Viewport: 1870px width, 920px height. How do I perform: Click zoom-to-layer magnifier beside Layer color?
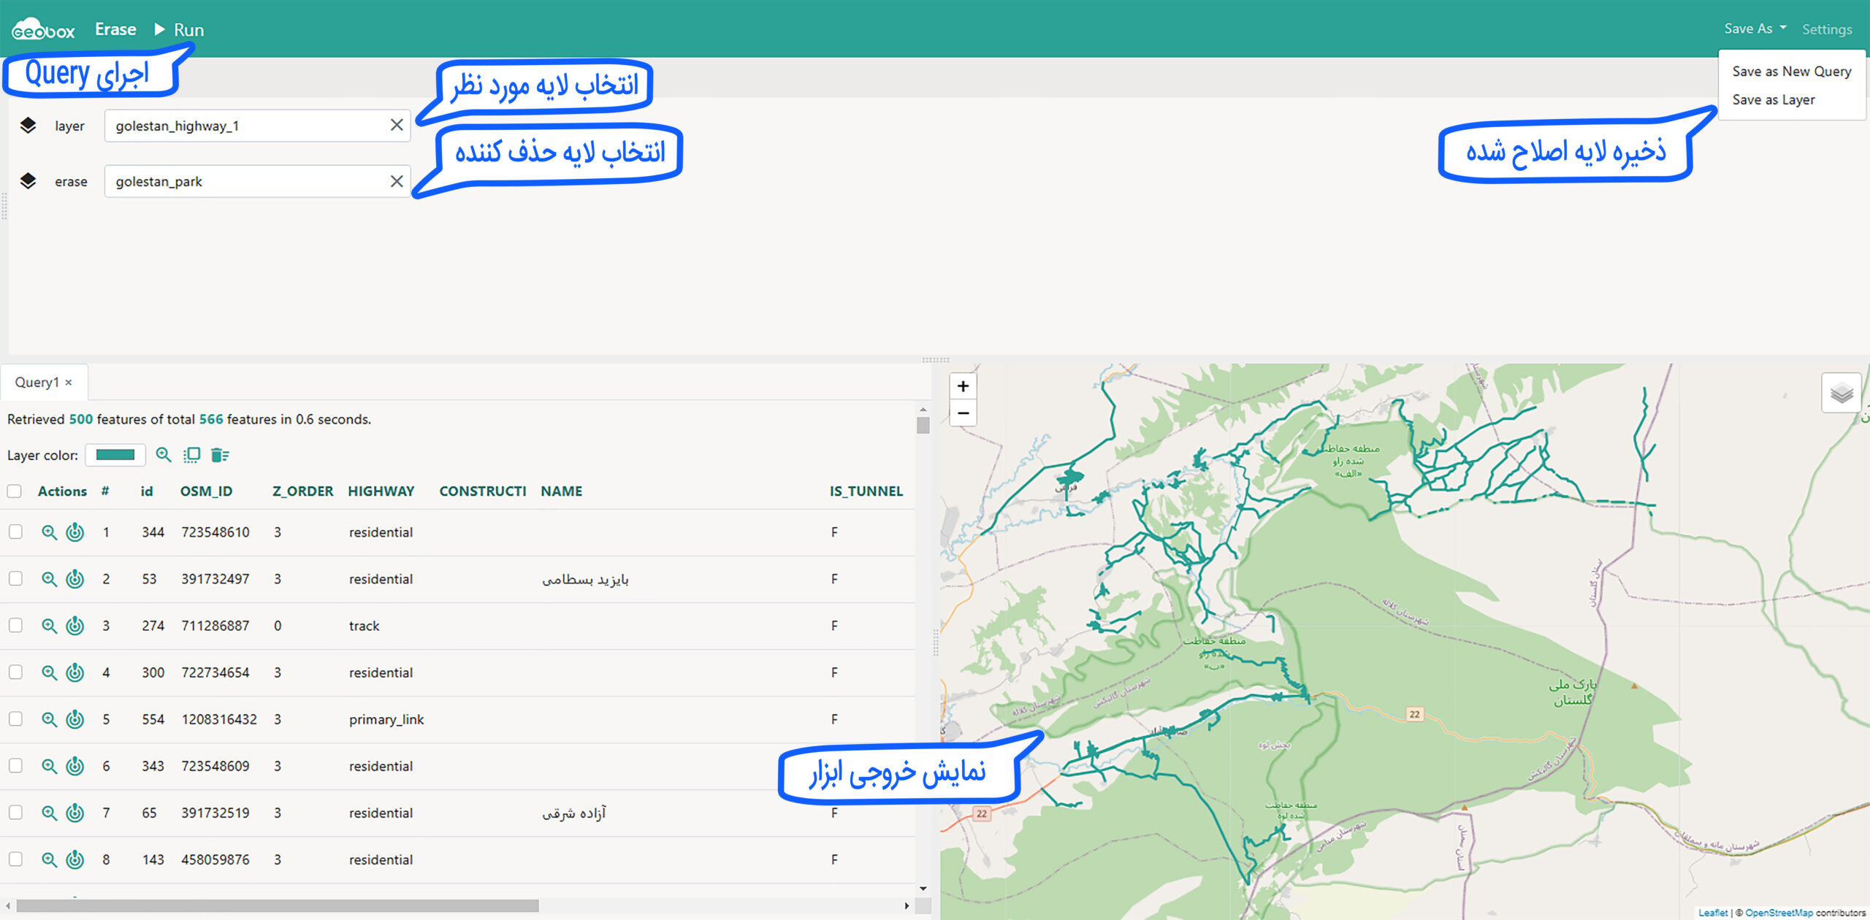164,455
